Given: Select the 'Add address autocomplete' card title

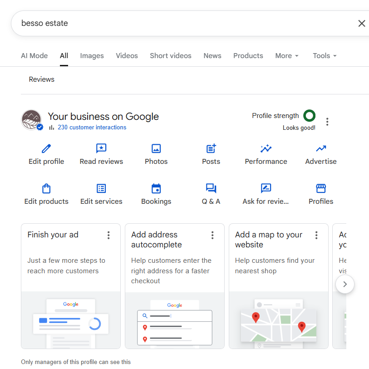Looking at the screenshot, I should pyautogui.click(x=157, y=240).
